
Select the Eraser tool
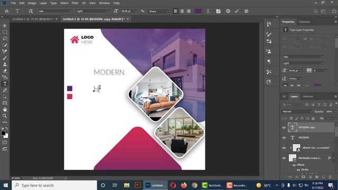pos(5,71)
